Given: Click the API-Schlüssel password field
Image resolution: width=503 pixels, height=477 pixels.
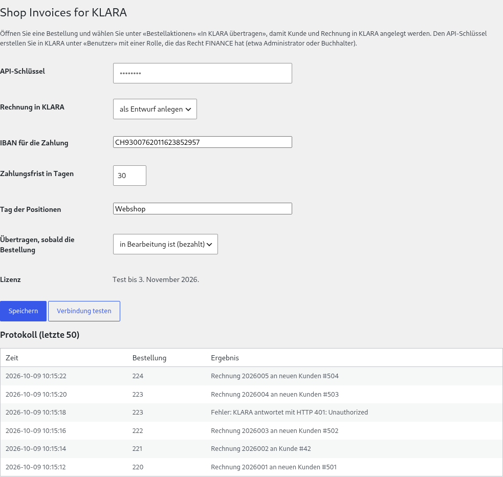Looking at the screenshot, I should [203, 73].
